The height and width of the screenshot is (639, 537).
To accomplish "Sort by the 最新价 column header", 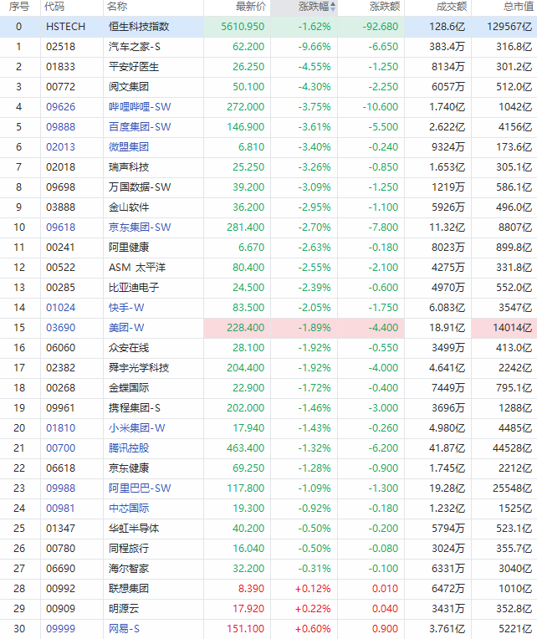I will [251, 7].
